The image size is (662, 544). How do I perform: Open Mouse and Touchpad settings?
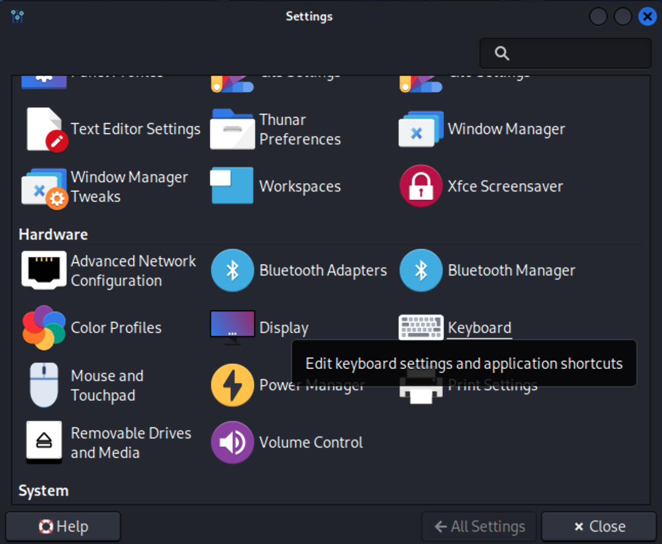point(44,385)
